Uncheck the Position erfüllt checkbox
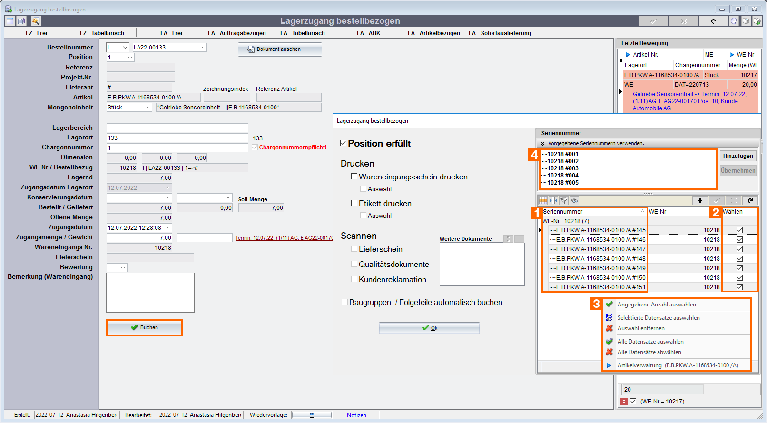 point(344,143)
